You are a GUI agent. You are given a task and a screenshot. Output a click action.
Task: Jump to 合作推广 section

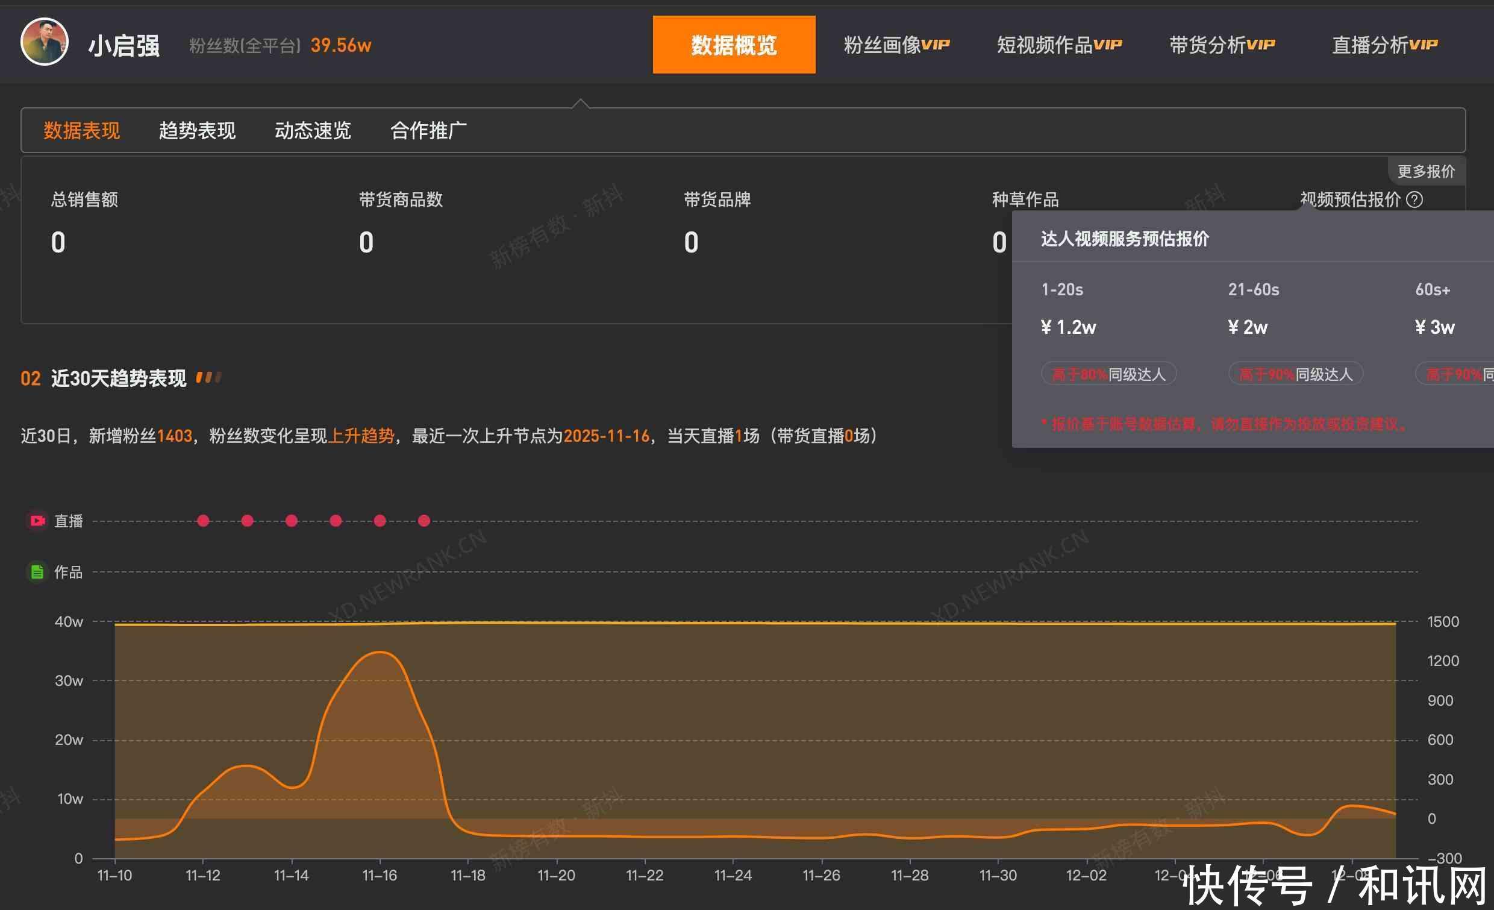[428, 130]
